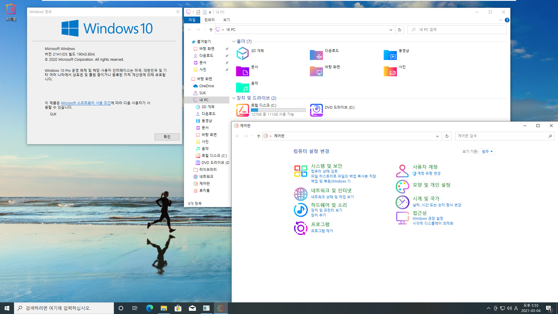Select 제어판 in the navigation pane
This screenshot has width=558, height=314.
[x=204, y=183]
